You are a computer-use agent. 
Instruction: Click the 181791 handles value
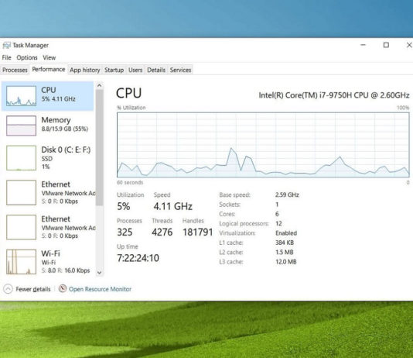[198, 232]
